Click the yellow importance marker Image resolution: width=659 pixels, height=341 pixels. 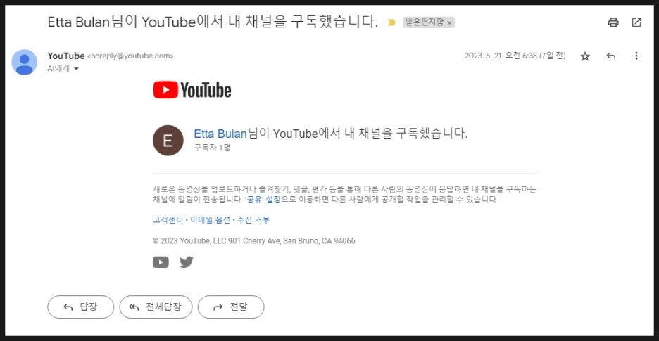point(391,22)
